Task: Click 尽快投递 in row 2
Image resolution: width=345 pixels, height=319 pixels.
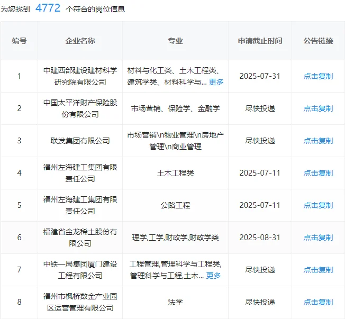Action: pyautogui.click(x=260, y=108)
